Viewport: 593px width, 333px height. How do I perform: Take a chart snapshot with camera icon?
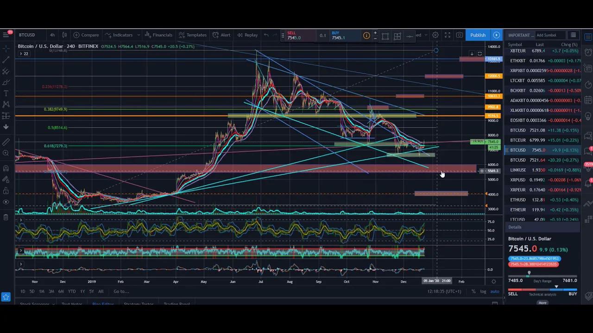tap(460, 35)
